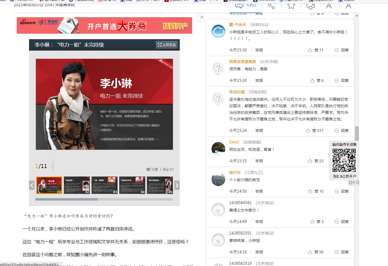
Task: Share slideshow via the Weibo 分享 icon
Action: 152,169
